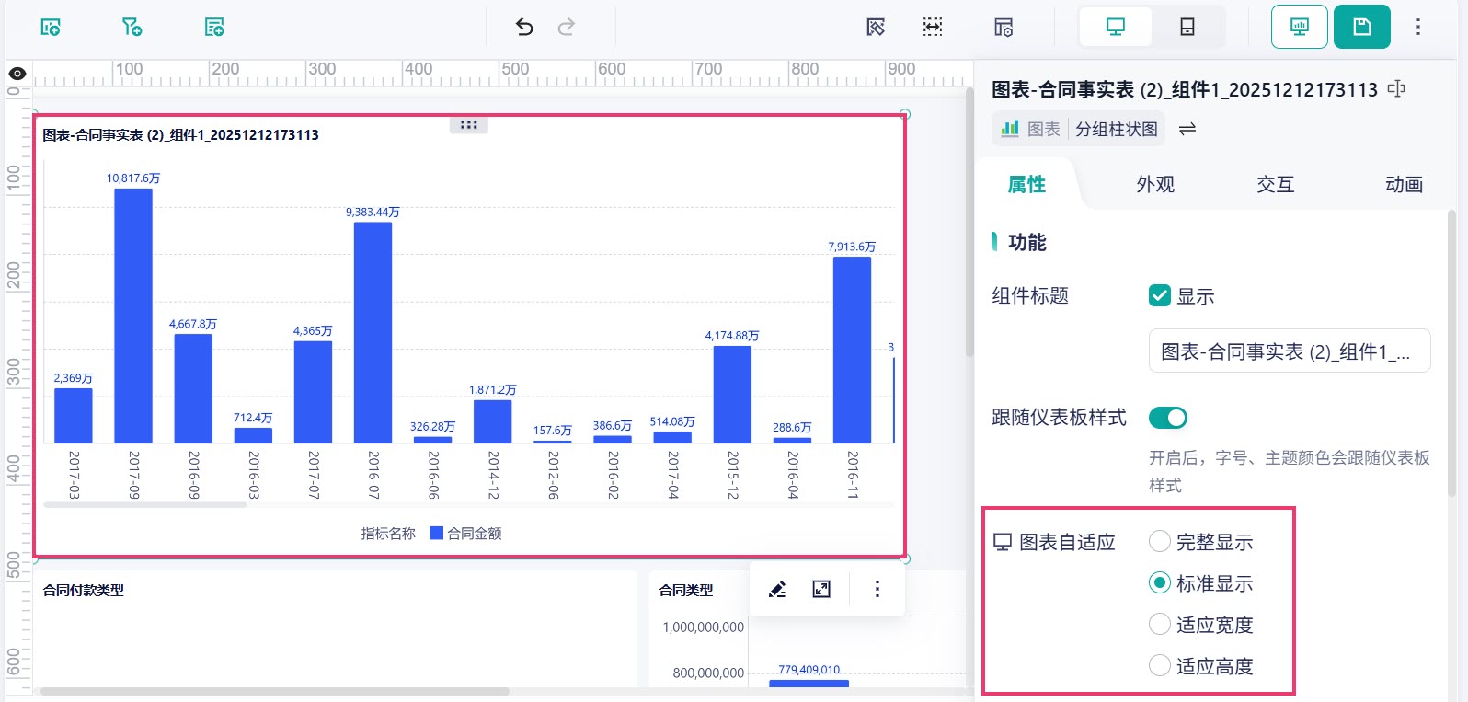Click the add list/text component icon

214,27
